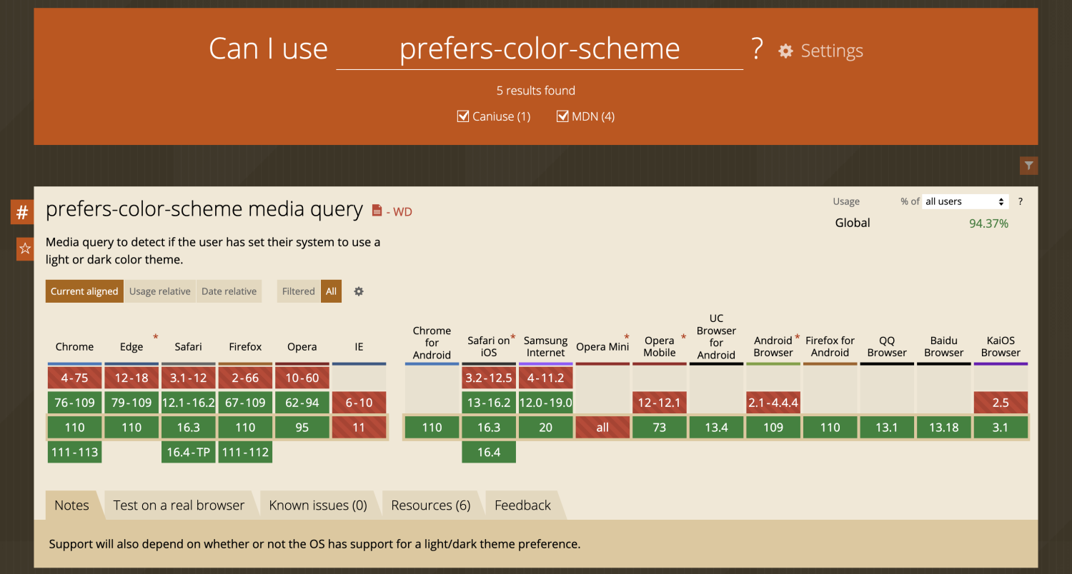Click the Opera Mobile header

coord(660,346)
